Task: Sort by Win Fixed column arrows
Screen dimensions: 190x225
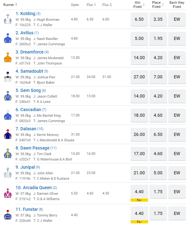Action: click(144, 5)
